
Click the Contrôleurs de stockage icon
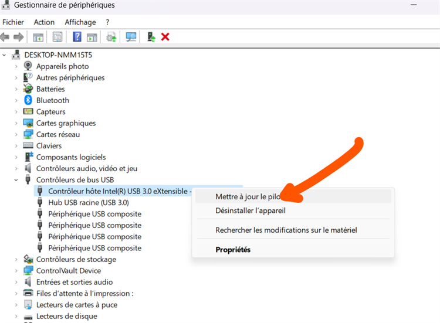click(x=28, y=259)
